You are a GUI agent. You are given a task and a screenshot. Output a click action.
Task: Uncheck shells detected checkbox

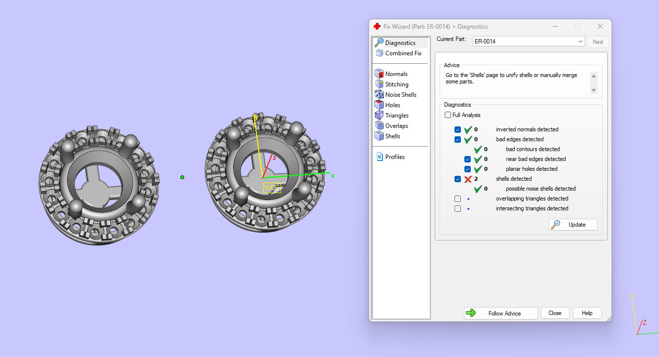pos(457,179)
